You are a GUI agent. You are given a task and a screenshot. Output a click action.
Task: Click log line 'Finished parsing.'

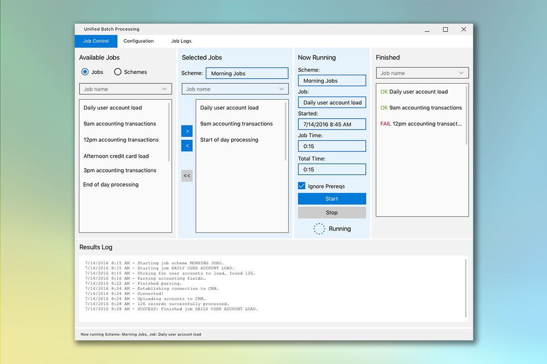tap(133, 283)
